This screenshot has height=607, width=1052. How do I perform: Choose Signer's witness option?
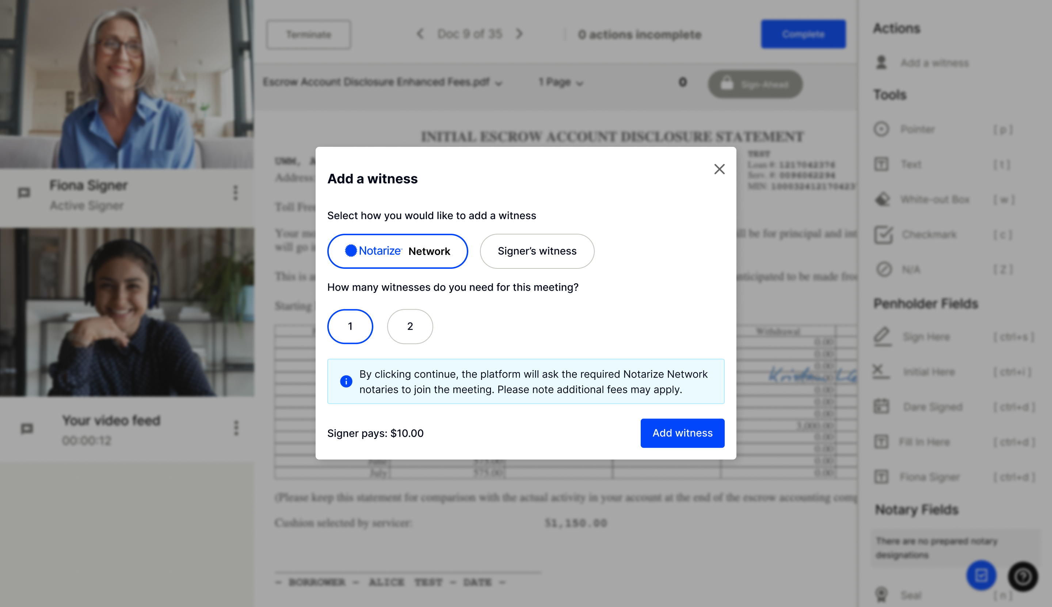pyautogui.click(x=537, y=251)
